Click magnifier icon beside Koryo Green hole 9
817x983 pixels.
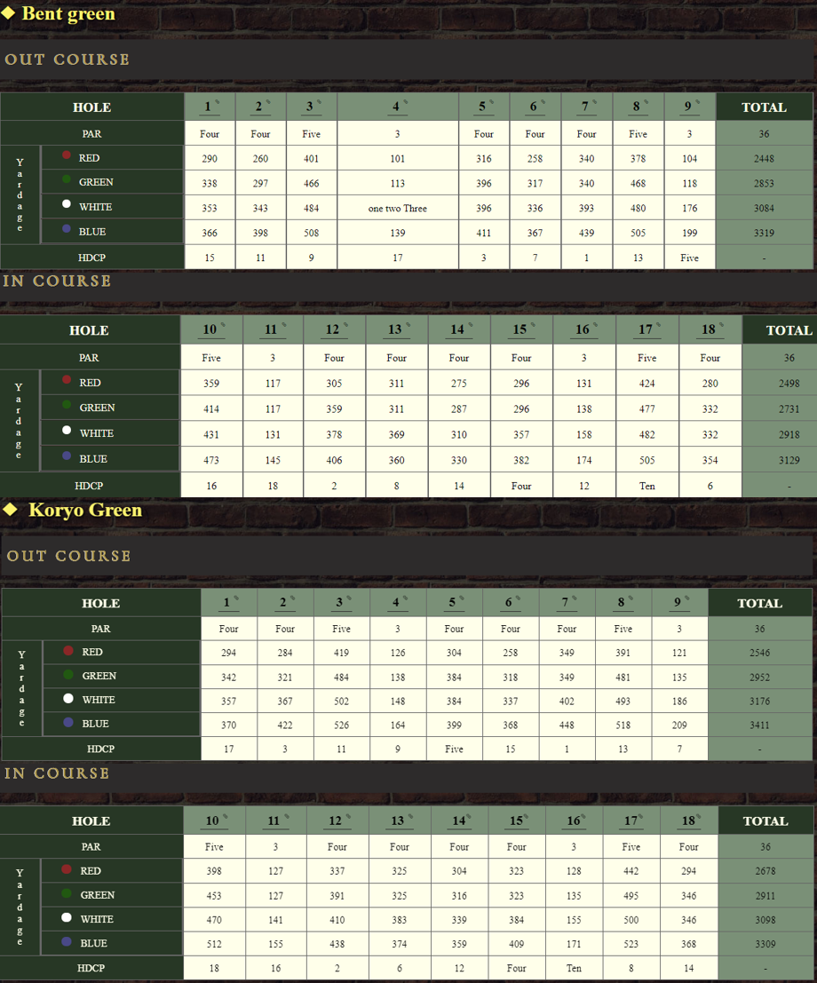point(686,599)
